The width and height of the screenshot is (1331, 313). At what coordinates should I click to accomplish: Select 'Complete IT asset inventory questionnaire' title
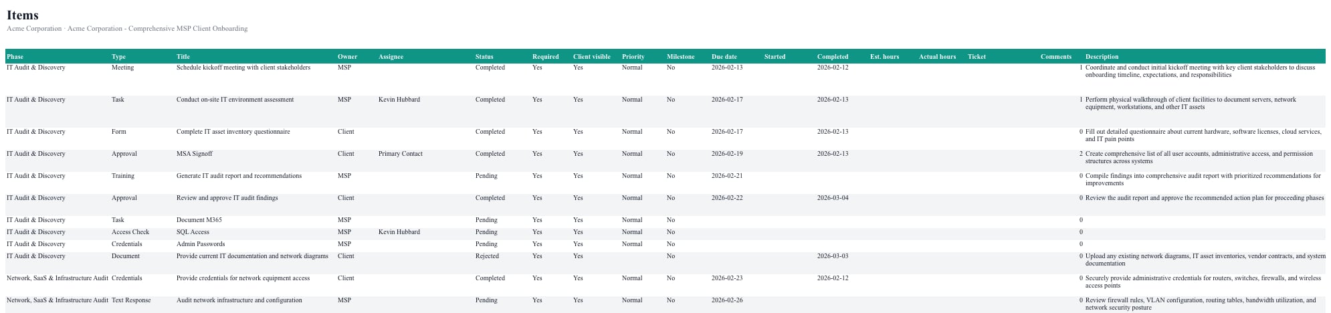click(233, 132)
